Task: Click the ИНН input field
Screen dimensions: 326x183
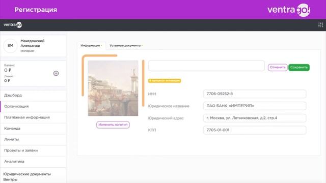Action: [255, 94]
